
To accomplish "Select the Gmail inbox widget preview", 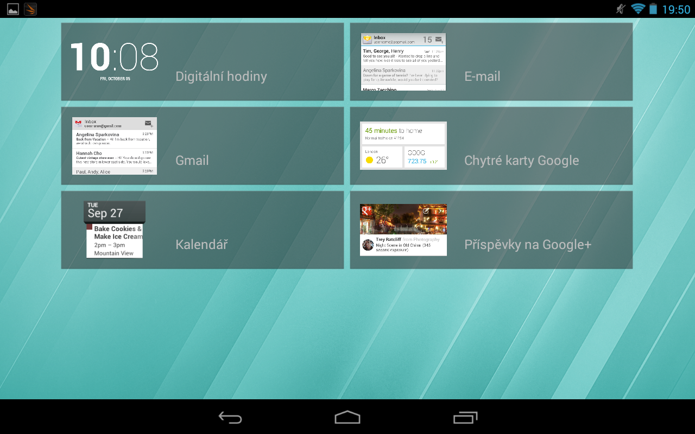I will pyautogui.click(x=115, y=146).
